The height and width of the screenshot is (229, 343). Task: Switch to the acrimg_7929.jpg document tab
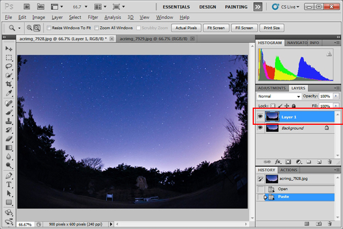tap(153, 39)
